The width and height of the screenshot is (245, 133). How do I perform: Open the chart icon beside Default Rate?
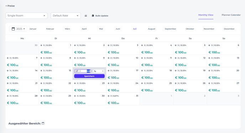click(x=86, y=16)
